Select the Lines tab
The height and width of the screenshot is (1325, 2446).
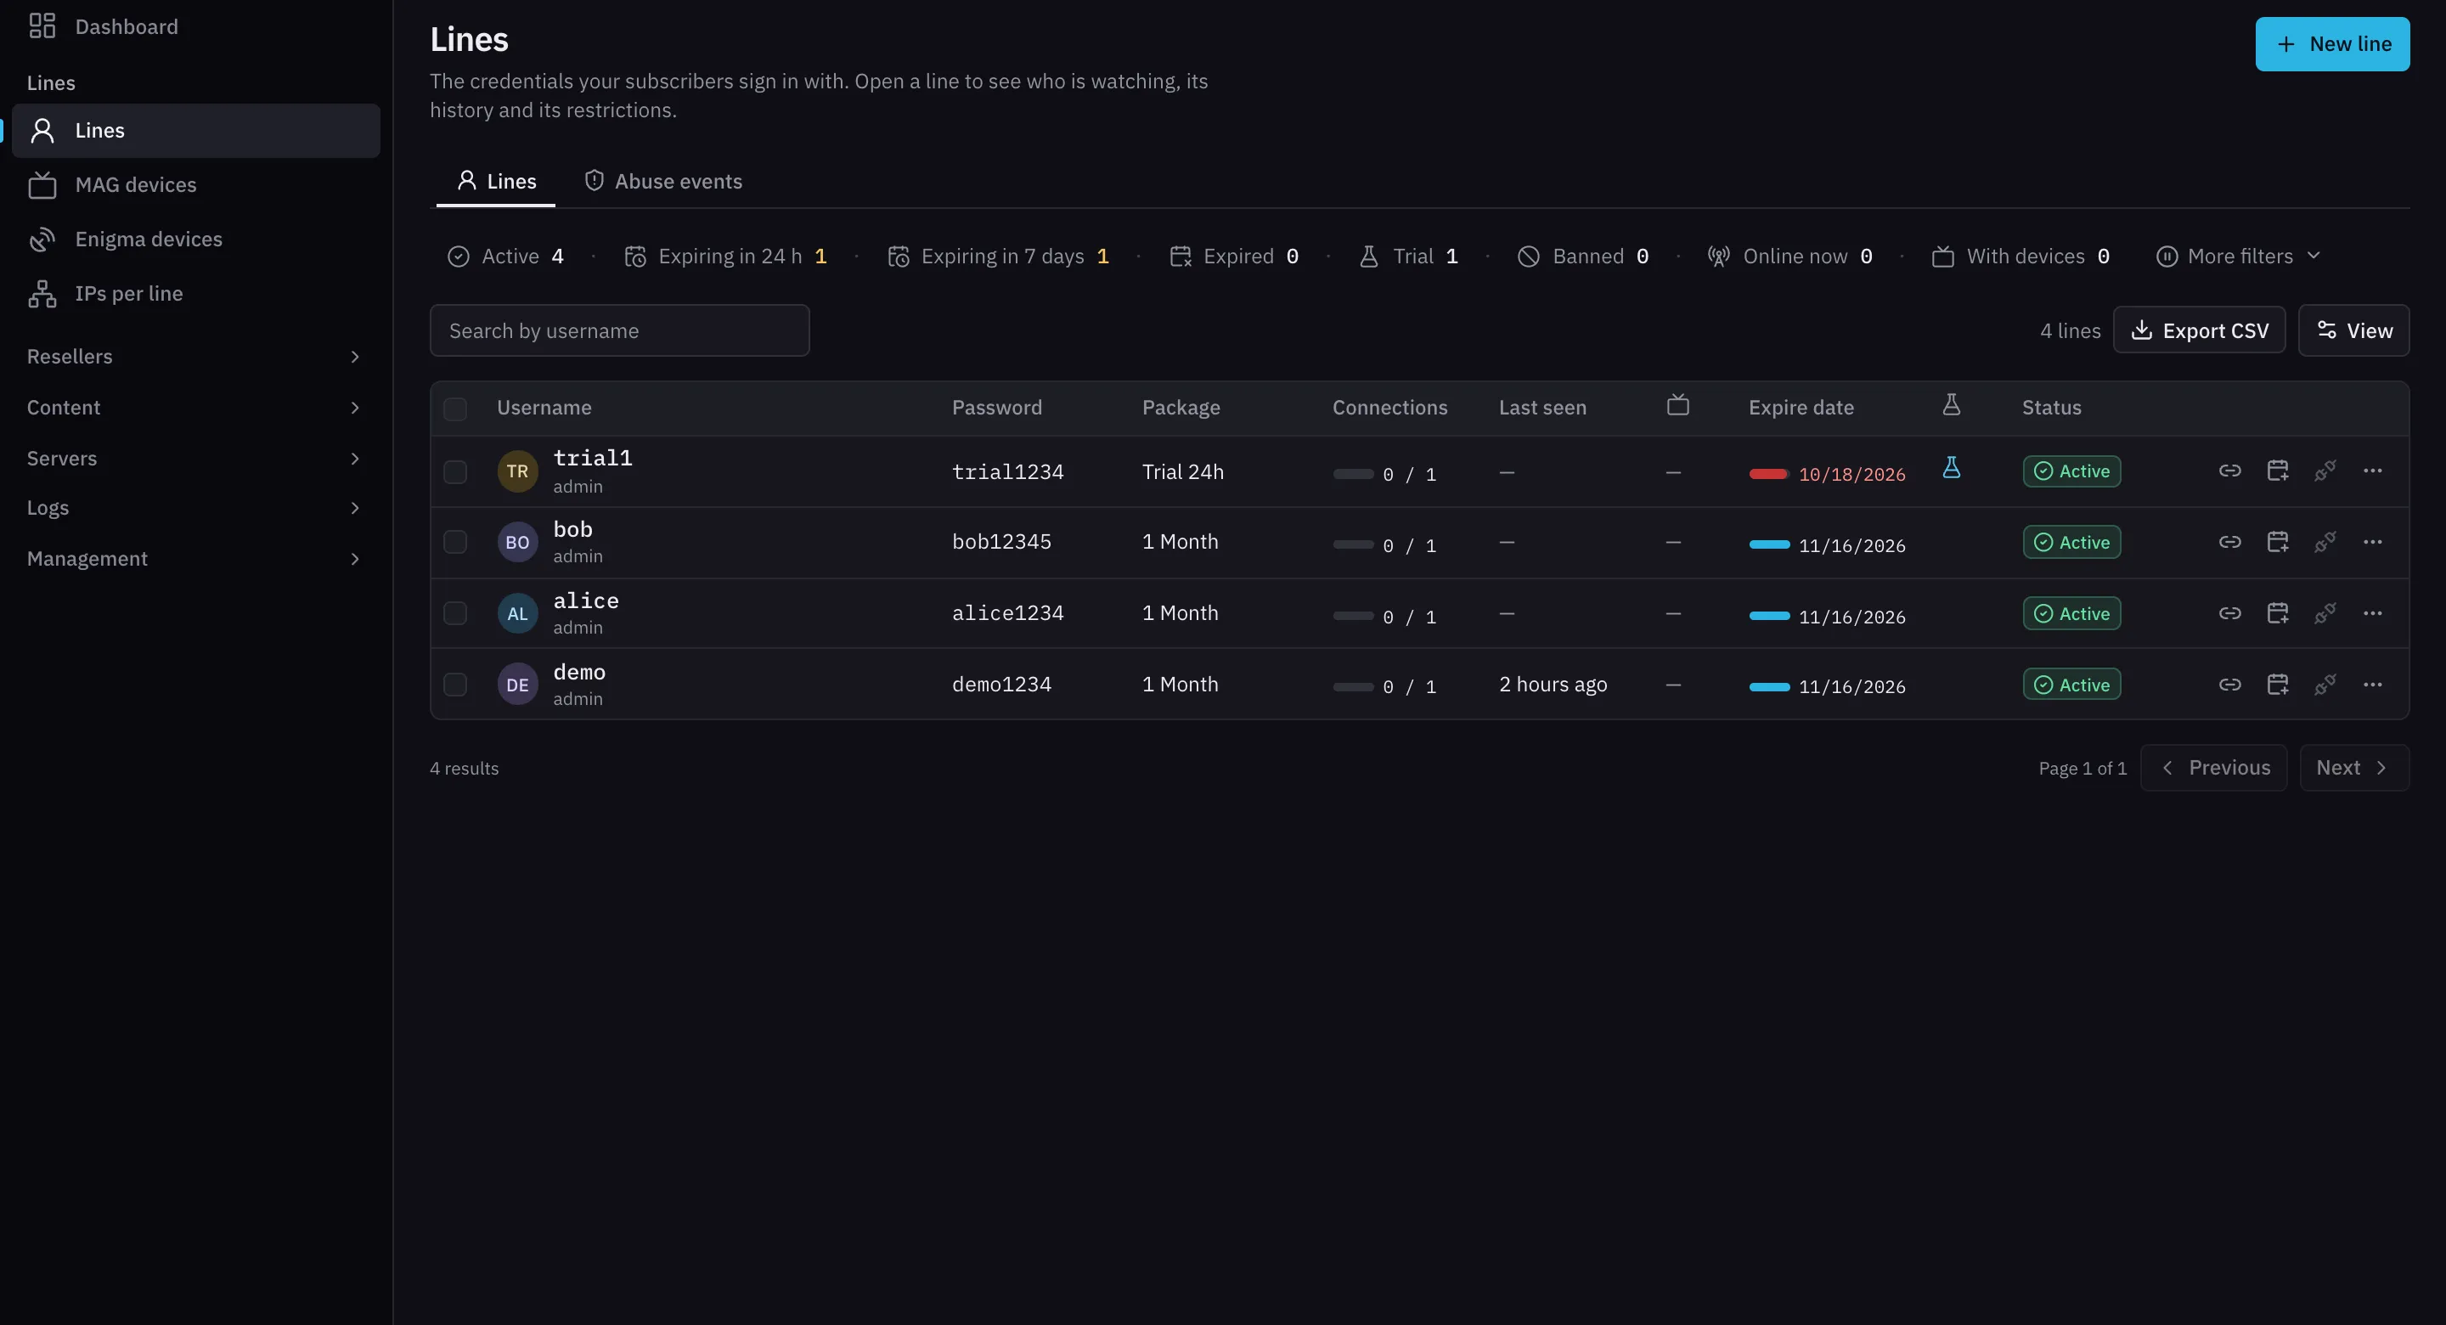click(x=496, y=182)
